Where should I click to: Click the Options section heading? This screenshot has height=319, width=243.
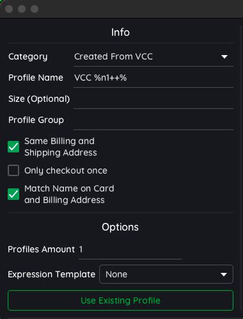pyautogui.click(x=120, y=227)
